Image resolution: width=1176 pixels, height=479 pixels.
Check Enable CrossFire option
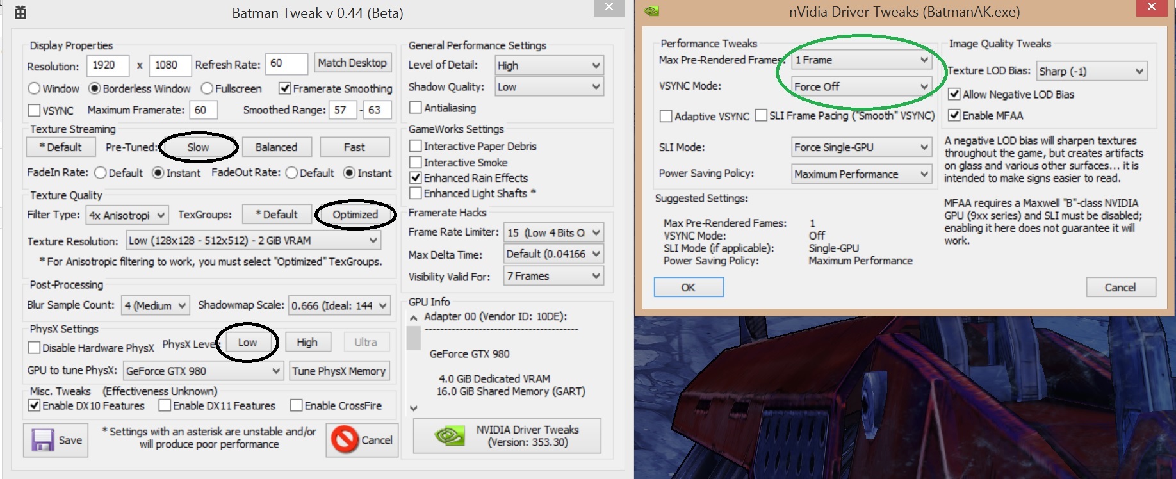click(x=297, y=405)
